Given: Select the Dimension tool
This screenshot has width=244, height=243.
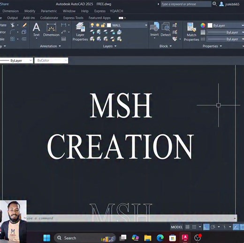Looking at the screenshot, I should (x=51, y=30).
